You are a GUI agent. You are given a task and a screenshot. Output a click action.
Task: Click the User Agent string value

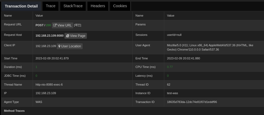[x=210, y=47]
